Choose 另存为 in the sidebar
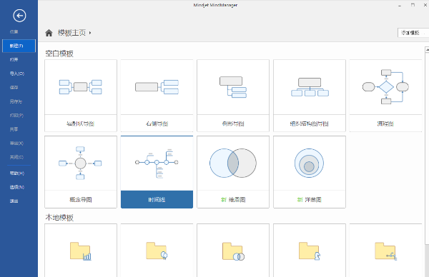 click(x=16, y=101)
